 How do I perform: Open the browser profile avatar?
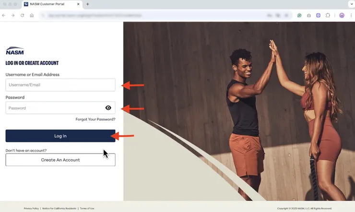pyautogui.click(x=342, y=15)
